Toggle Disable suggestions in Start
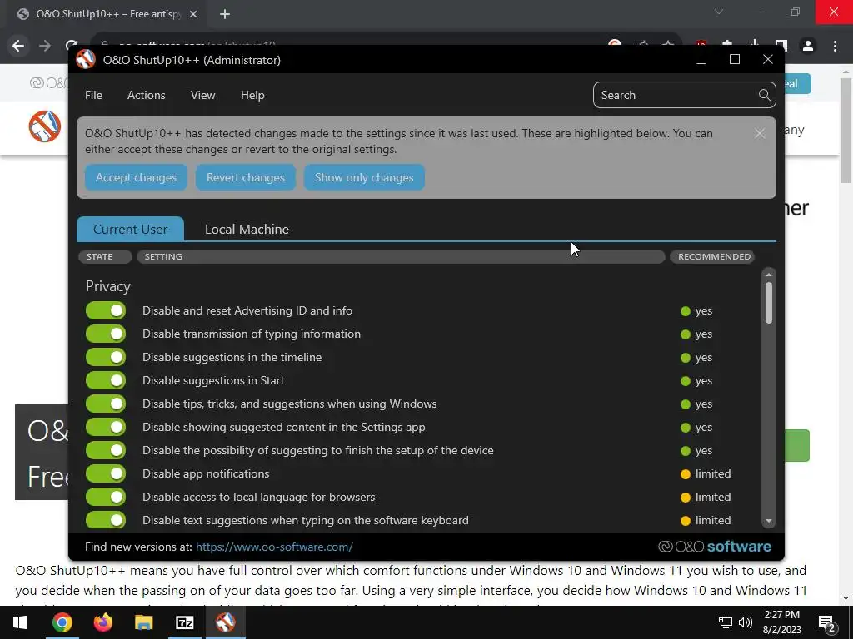The image size is (853, 639). (x=106, y=380)
